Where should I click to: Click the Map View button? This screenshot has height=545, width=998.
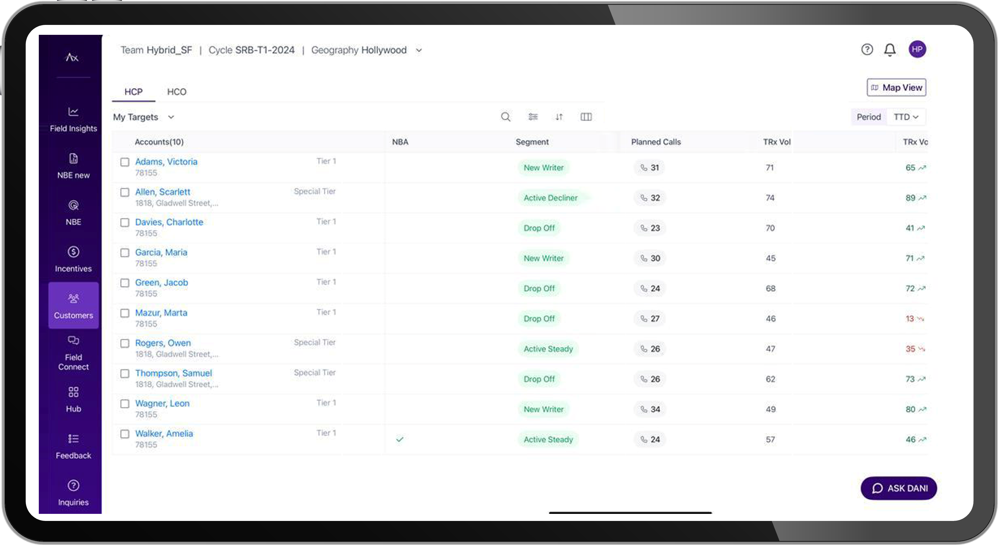(896, 87)
